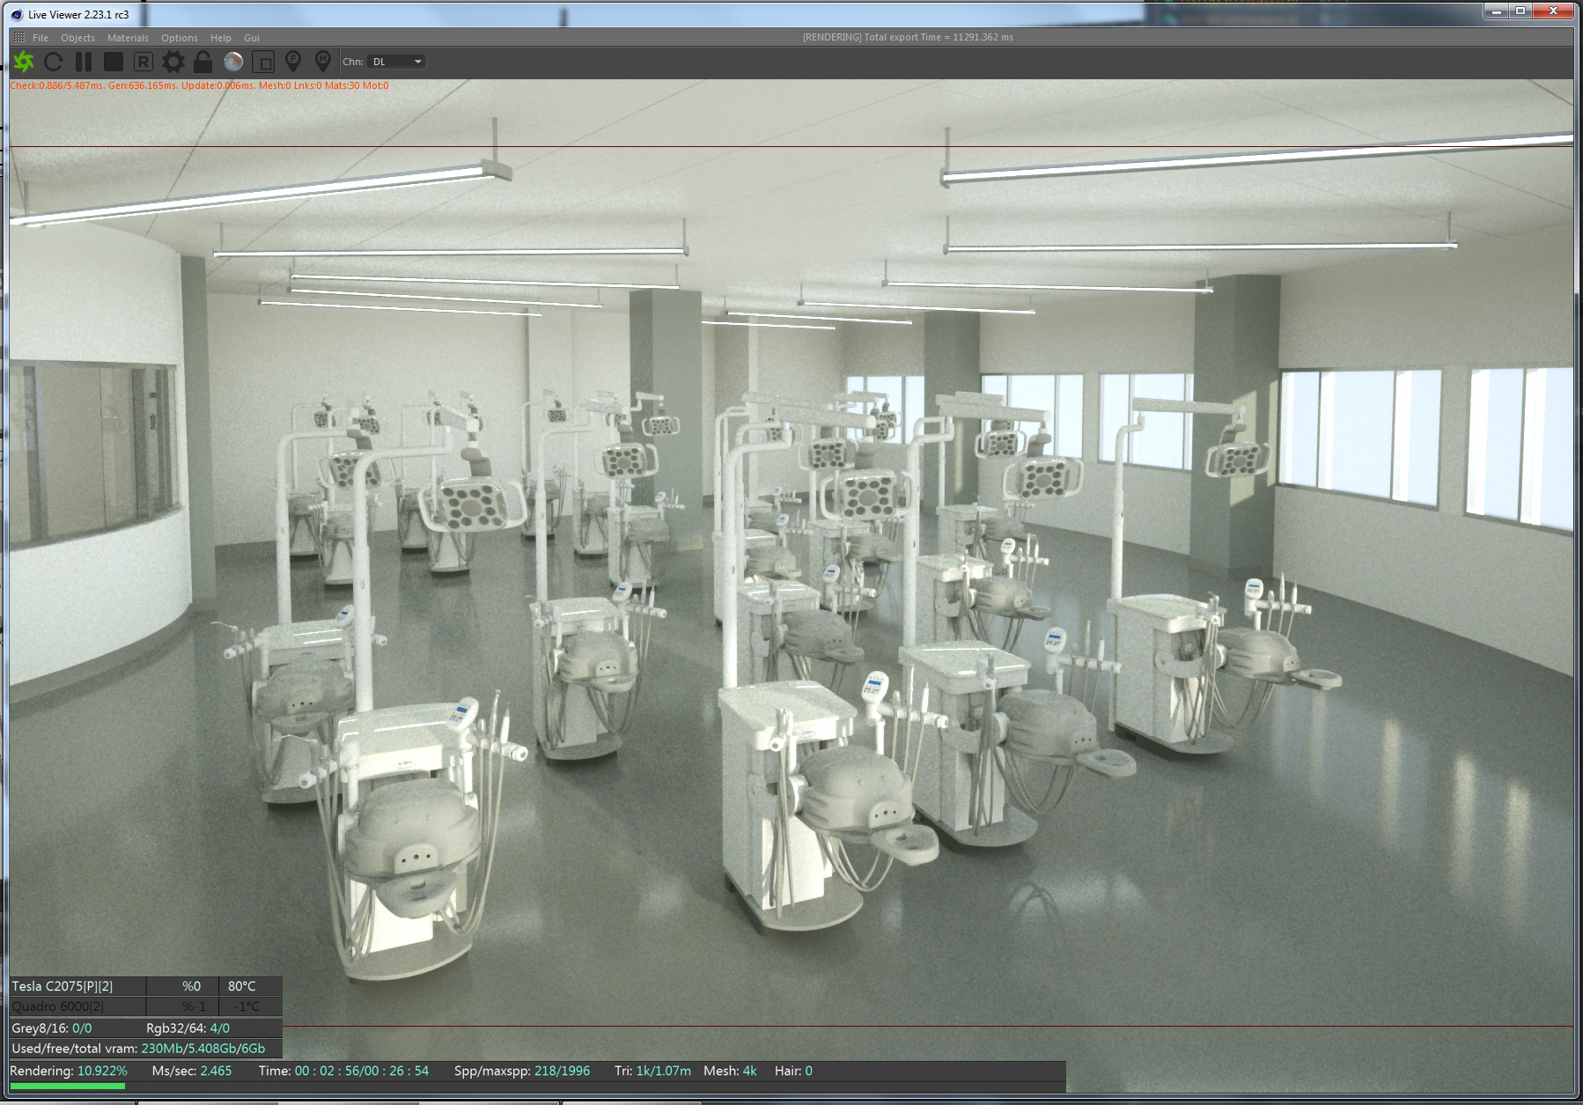1583x1105 pixels.
Task: Click the 80°C temperature value
Action: pyautogui.click(x=242, y=986)
